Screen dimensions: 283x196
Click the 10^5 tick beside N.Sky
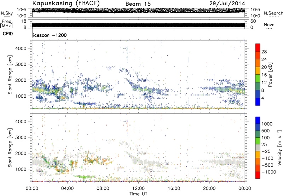coord(22,10)
